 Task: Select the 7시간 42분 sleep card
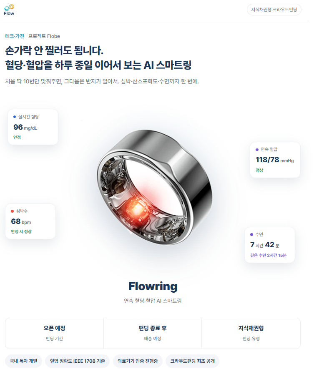270,245
